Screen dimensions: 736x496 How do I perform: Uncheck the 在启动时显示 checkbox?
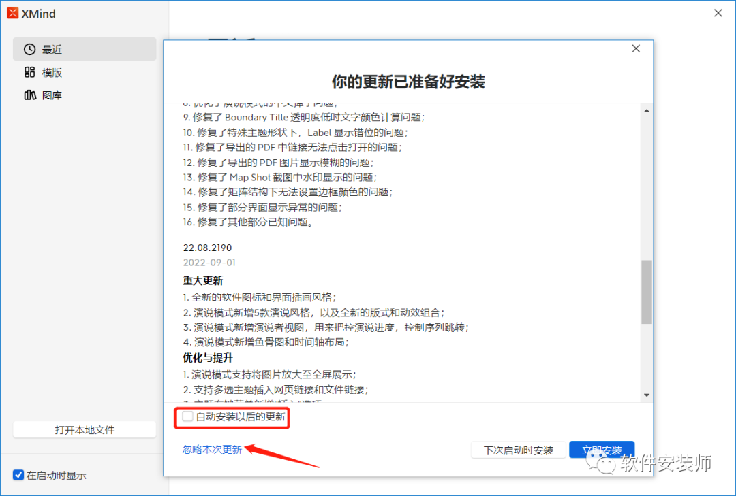(x=18, y=475)
